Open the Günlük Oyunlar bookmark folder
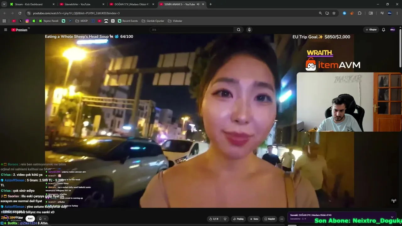Viewport: 402px width, 226px height. (x=153, y=21)
